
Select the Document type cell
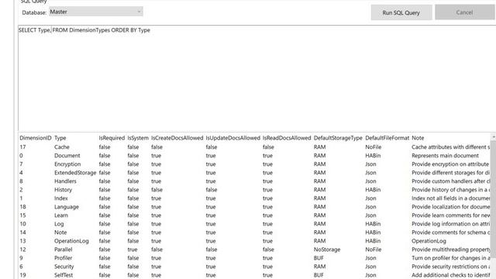pyautogui.click(x=67, y=156)
